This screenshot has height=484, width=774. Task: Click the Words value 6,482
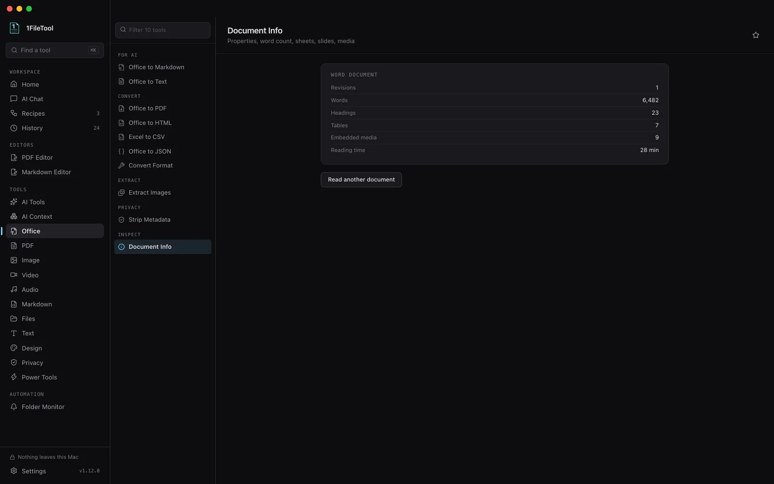coord(650,100)
